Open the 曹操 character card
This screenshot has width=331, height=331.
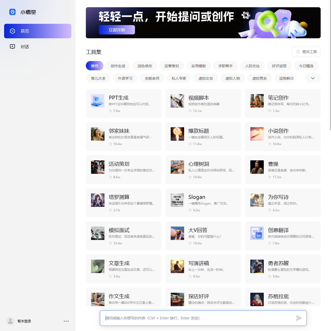point(283,170)
